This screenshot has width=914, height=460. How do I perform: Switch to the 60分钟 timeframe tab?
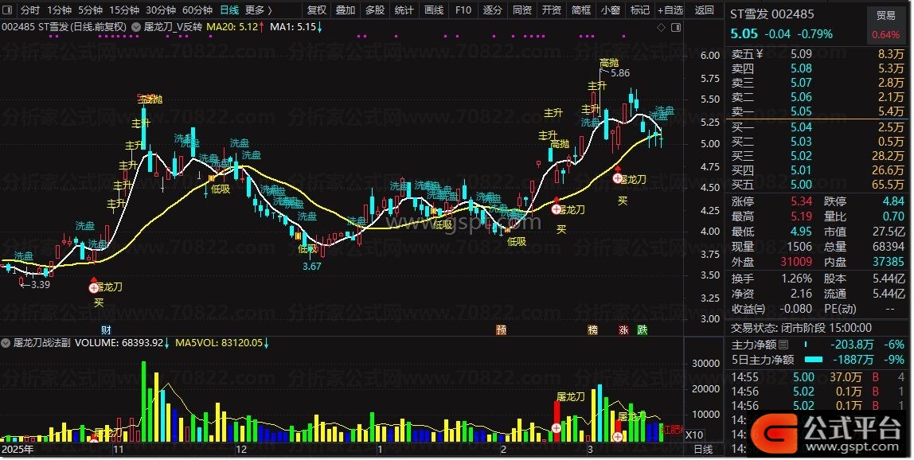(197, 10)
